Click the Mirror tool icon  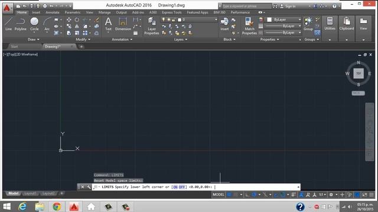(x=77, y=26)
